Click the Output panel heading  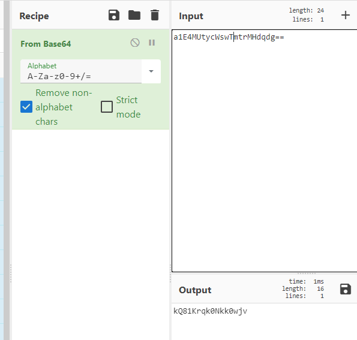[x=195, y=290]
